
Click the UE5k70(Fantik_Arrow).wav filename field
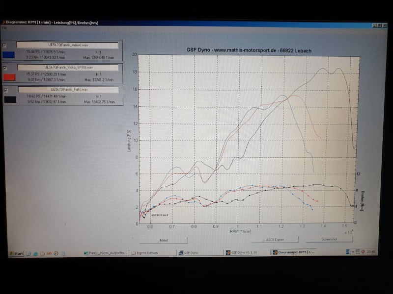tap(67, 45)
